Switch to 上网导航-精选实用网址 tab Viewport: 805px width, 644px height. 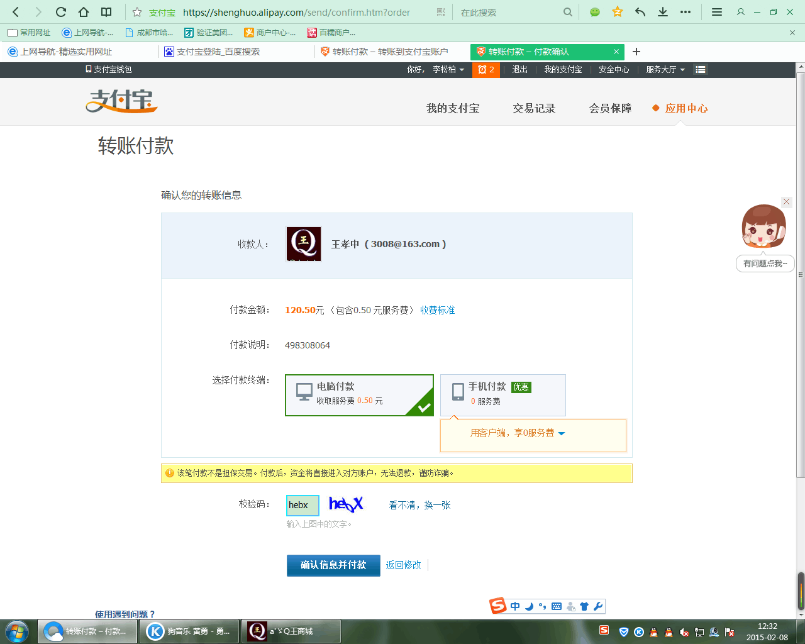point(79,52)
